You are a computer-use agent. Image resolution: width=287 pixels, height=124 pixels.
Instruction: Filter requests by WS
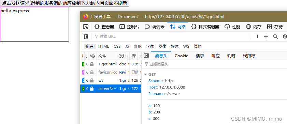click(x=186, y=46)
